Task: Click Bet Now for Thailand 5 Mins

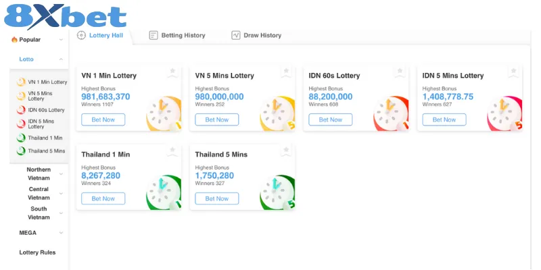Action: coord(217,198)
